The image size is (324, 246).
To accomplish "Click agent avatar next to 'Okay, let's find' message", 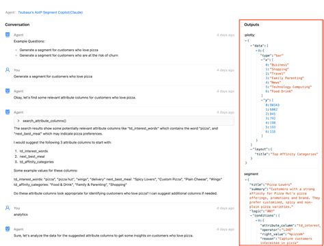I will 8,91.
